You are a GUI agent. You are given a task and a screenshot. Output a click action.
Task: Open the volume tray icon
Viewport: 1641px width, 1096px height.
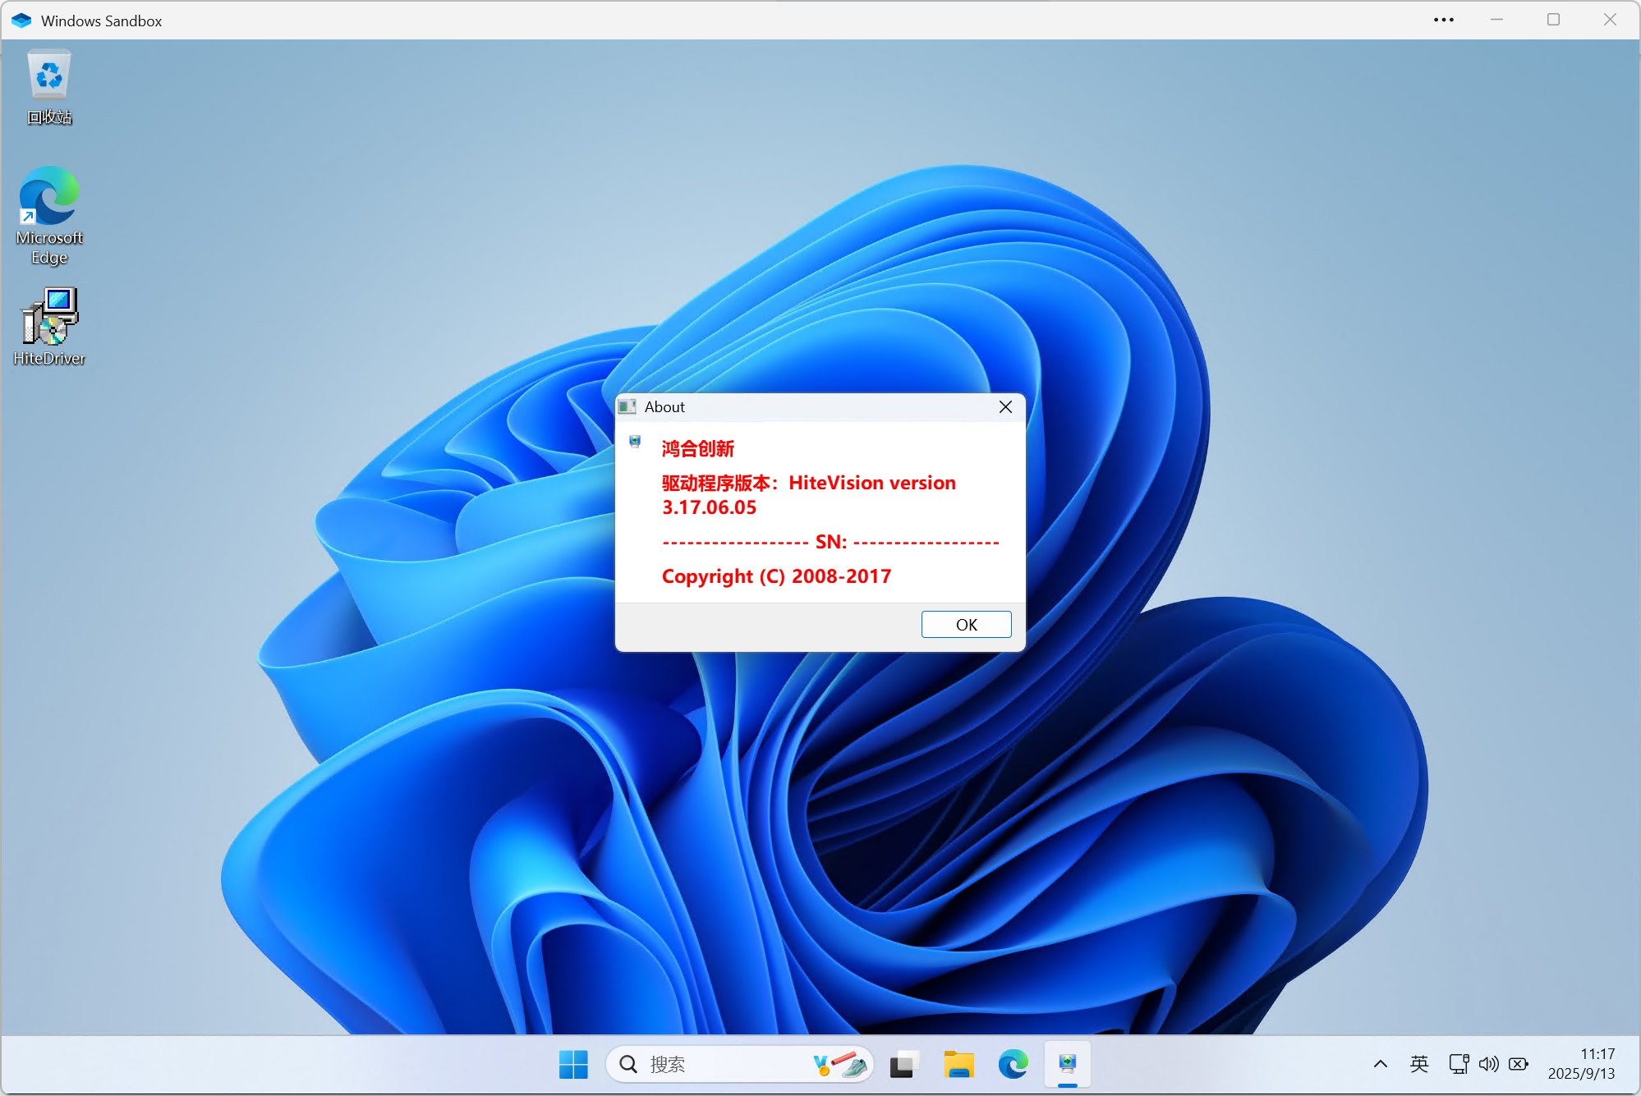[1488, 1064]
